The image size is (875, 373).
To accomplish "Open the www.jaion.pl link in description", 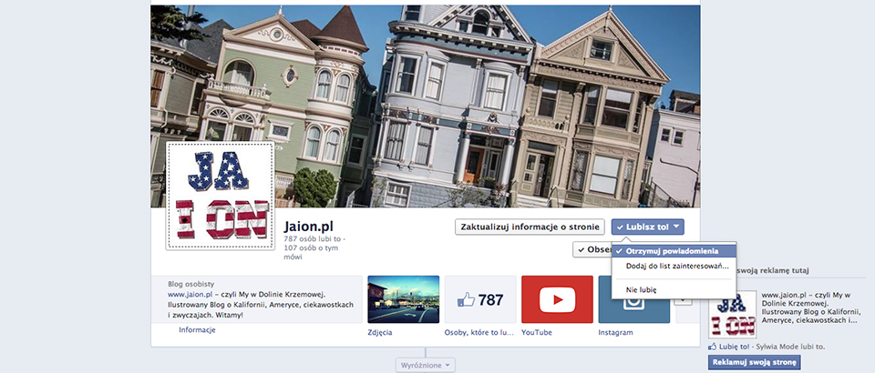I will click(x=190, y=295).
